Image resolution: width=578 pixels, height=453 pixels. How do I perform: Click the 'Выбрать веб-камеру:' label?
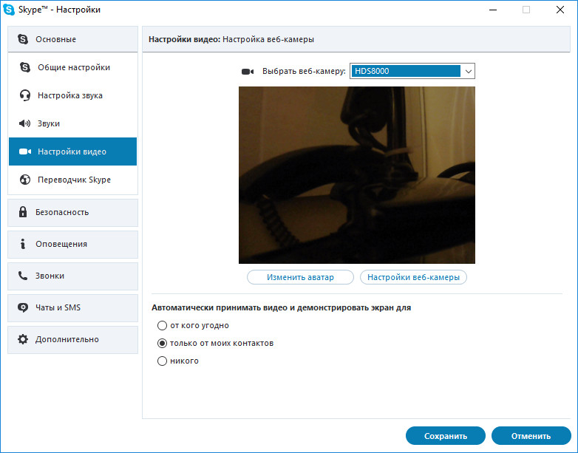click(x=304, y=71)
